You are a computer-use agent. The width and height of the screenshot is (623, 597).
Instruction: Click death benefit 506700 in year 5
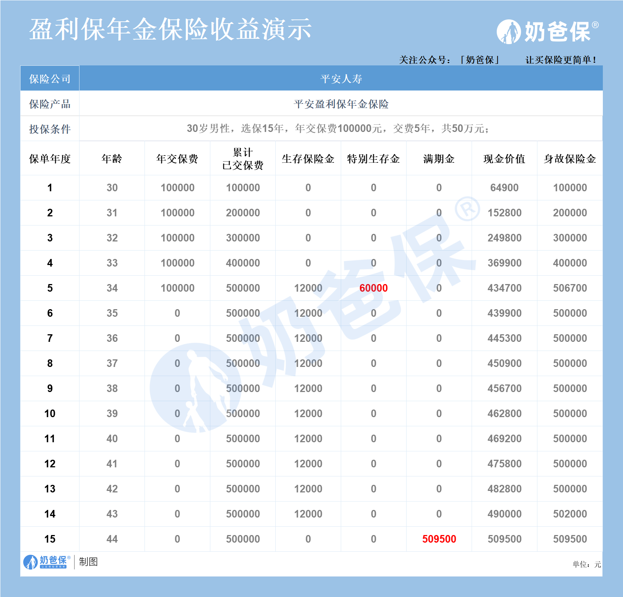570,288
